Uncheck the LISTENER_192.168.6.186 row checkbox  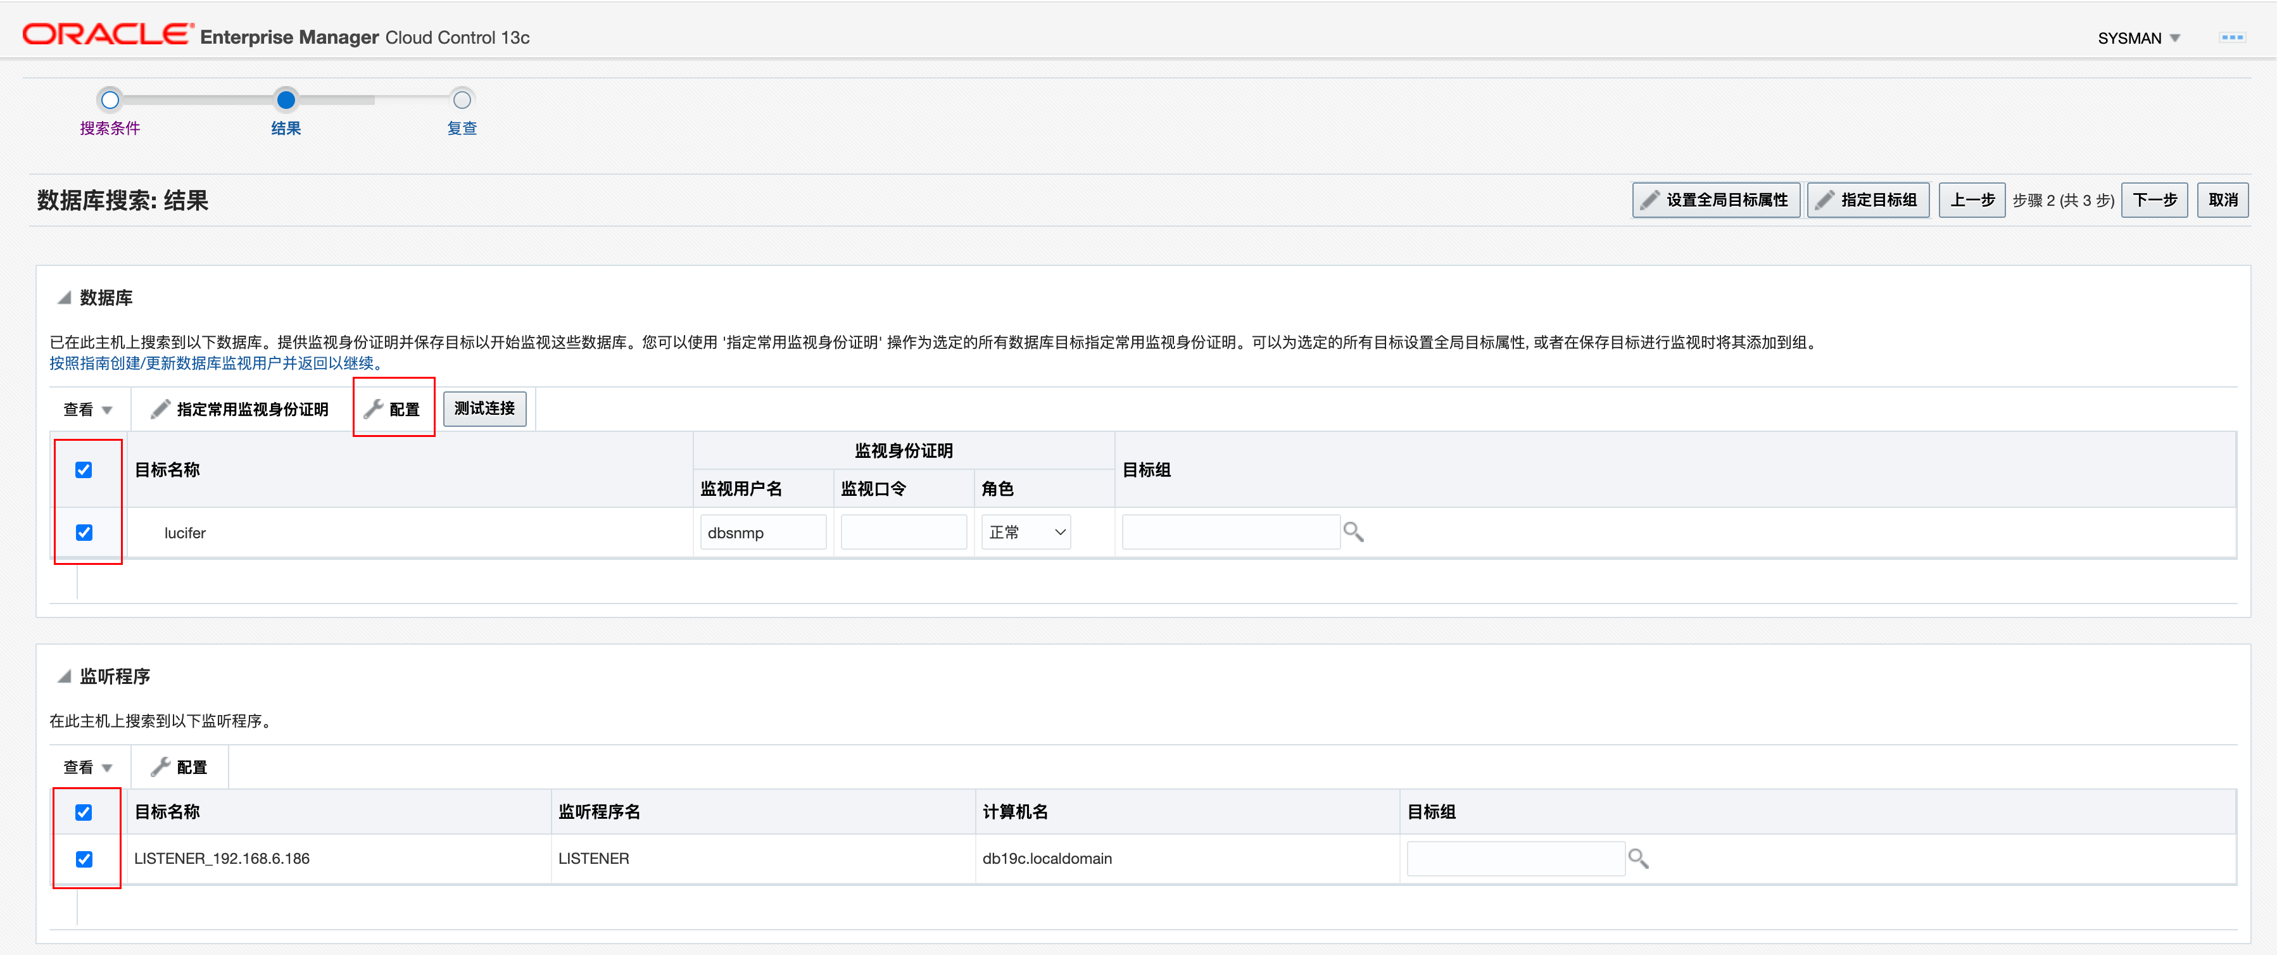point(84,859)
